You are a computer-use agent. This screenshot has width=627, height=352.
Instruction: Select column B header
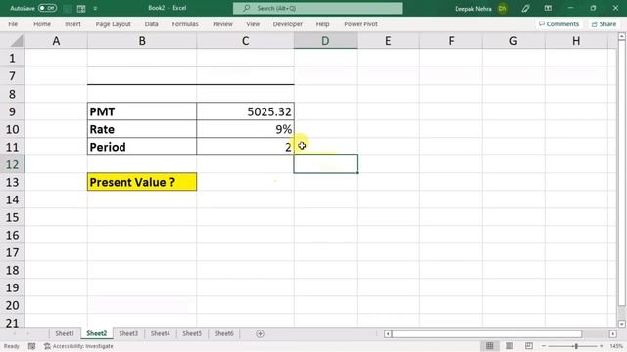[142, 41]
